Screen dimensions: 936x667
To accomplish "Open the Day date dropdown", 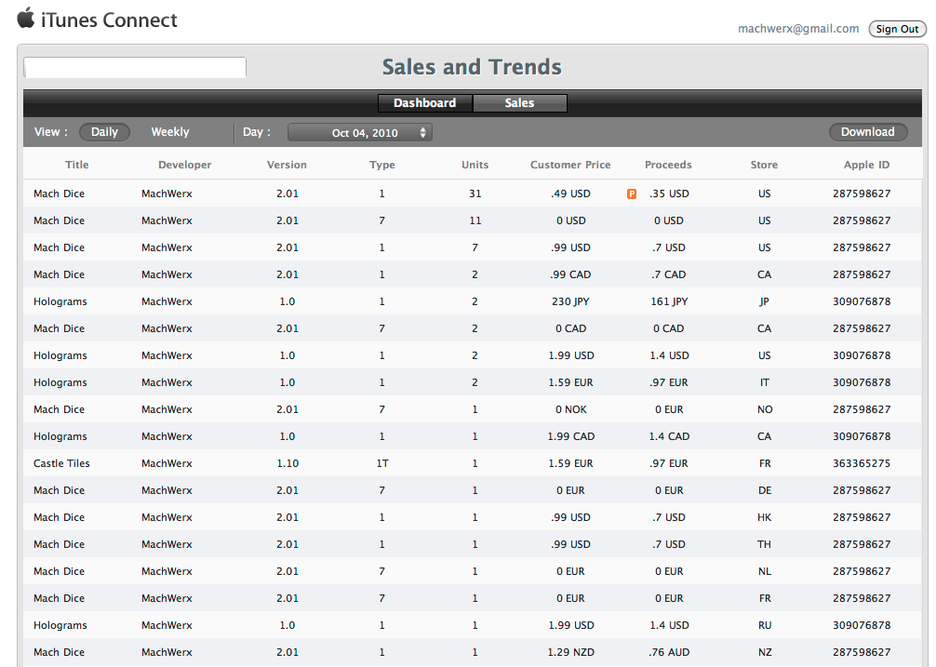I will 360,132.
